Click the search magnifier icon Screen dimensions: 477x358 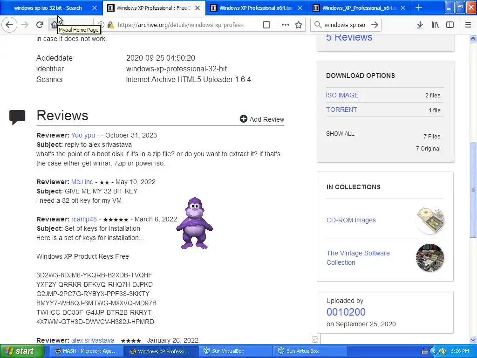point(318,25)
